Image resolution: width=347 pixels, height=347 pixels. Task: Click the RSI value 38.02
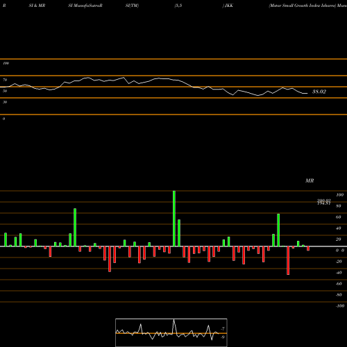[x=319, y=92]
